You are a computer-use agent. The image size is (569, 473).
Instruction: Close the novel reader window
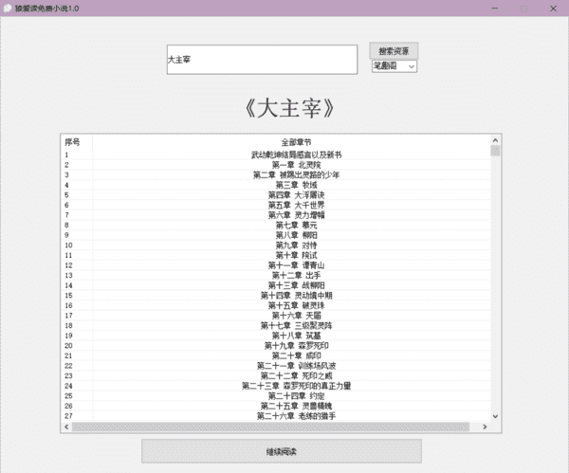point(554,8)
